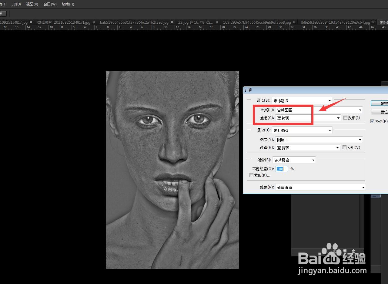The image size is (388, 284).
Task: Open the 3D(D) menu
Action: (16, 4)
